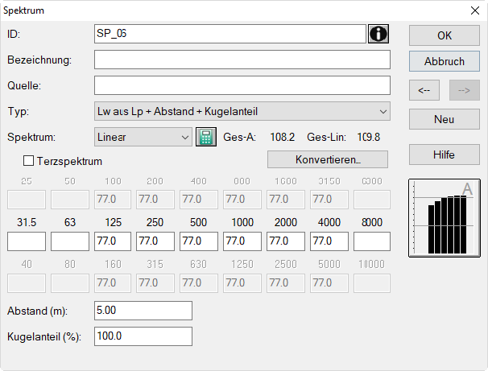Screen dimensions: 488x371
Task: Confirm with the OK button
Action: (x=445, y=35)
